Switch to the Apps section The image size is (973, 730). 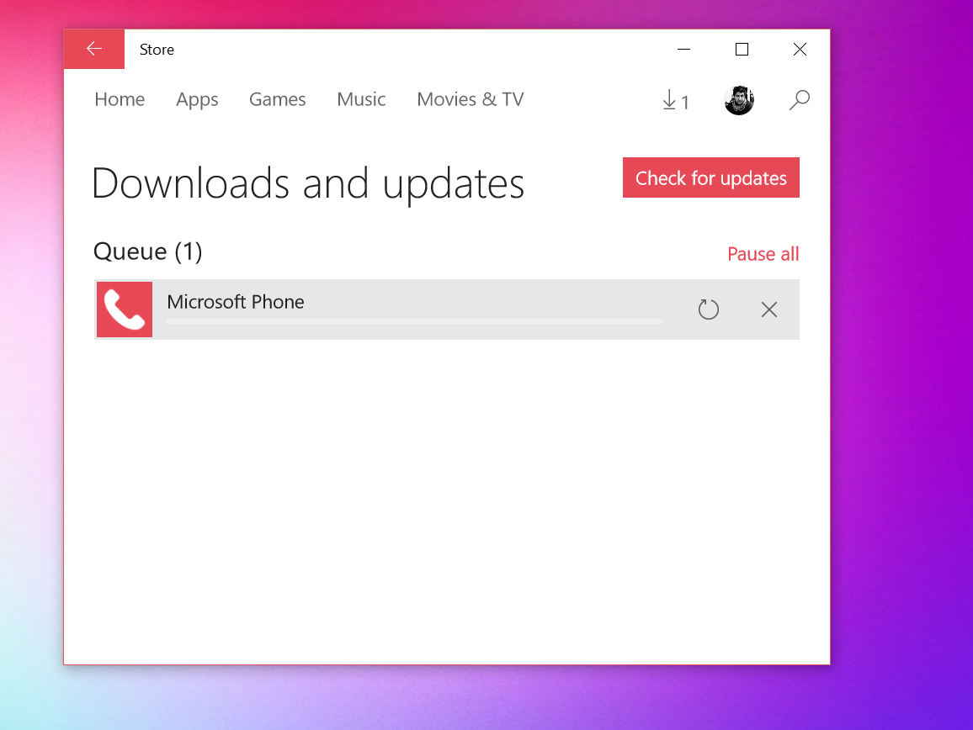pyautogui.click(x=197, y=99)
